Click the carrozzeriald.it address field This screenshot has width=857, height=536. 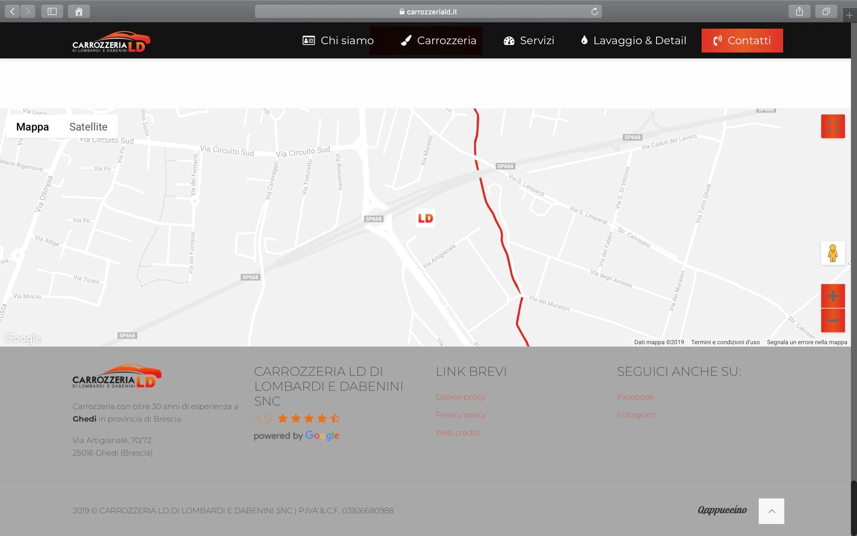coord(428,11)
